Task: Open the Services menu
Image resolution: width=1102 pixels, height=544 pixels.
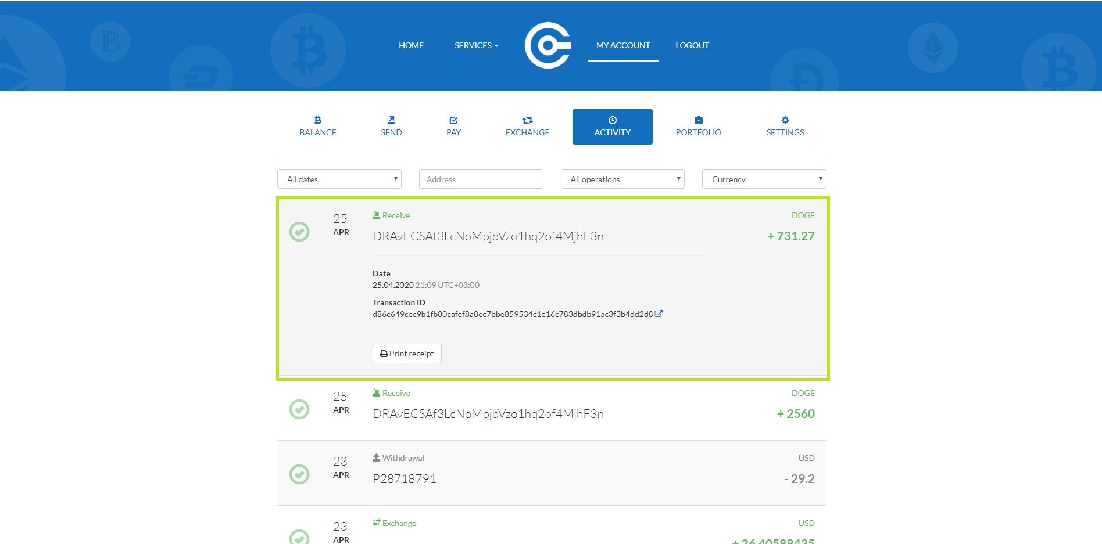Action: [476, 45]
